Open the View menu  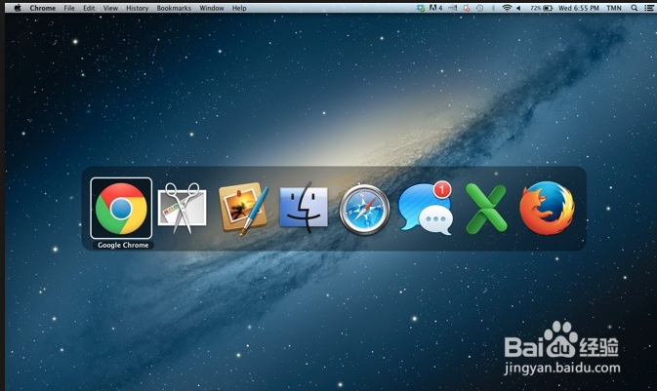point(110,8)
